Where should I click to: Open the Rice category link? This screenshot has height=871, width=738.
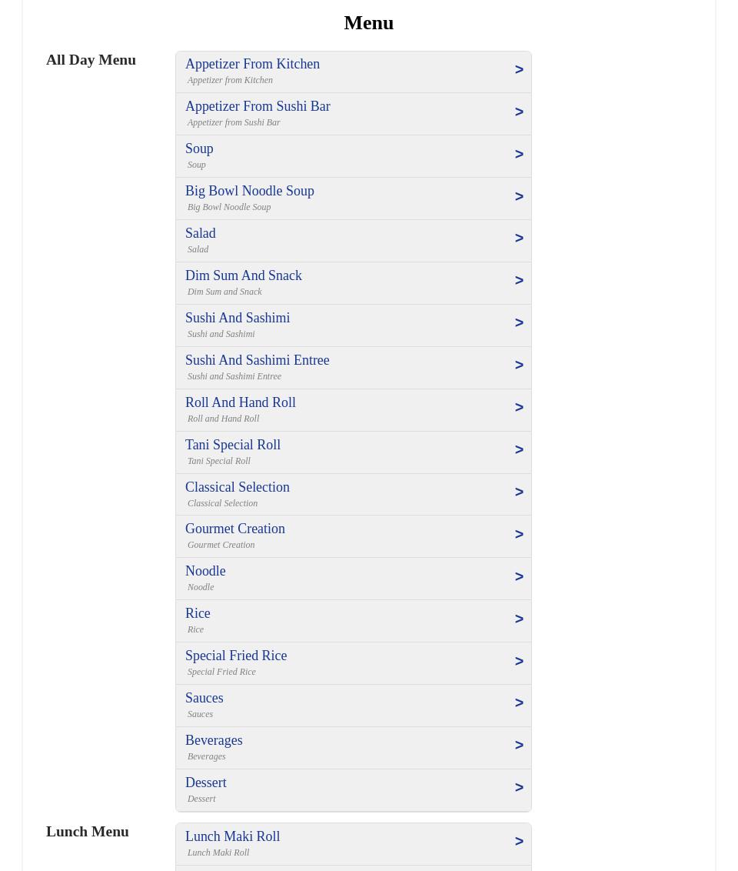click(198, 614)
